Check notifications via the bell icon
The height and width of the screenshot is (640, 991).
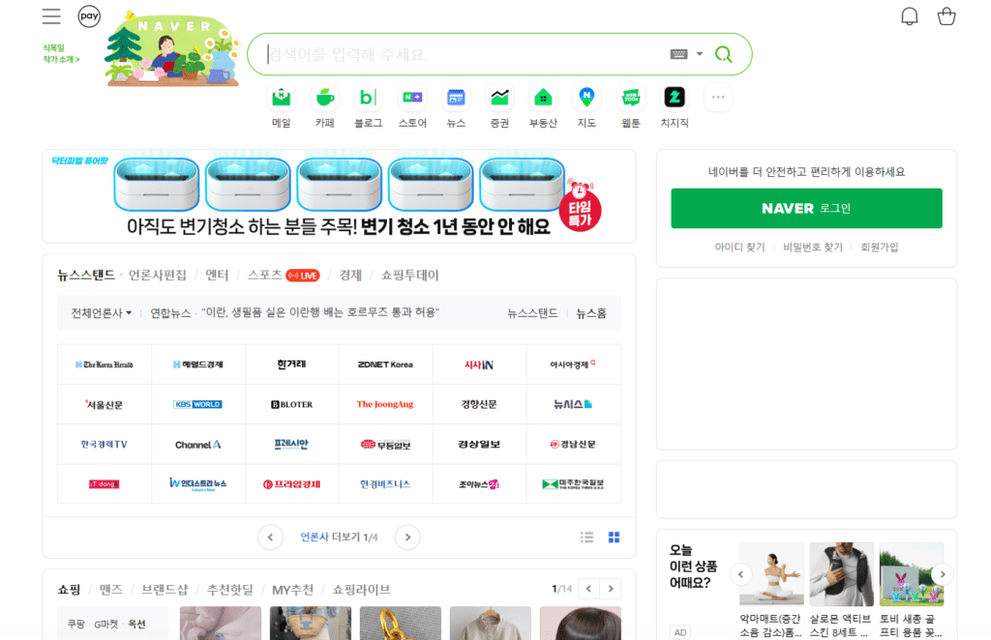tap(909, 15)
